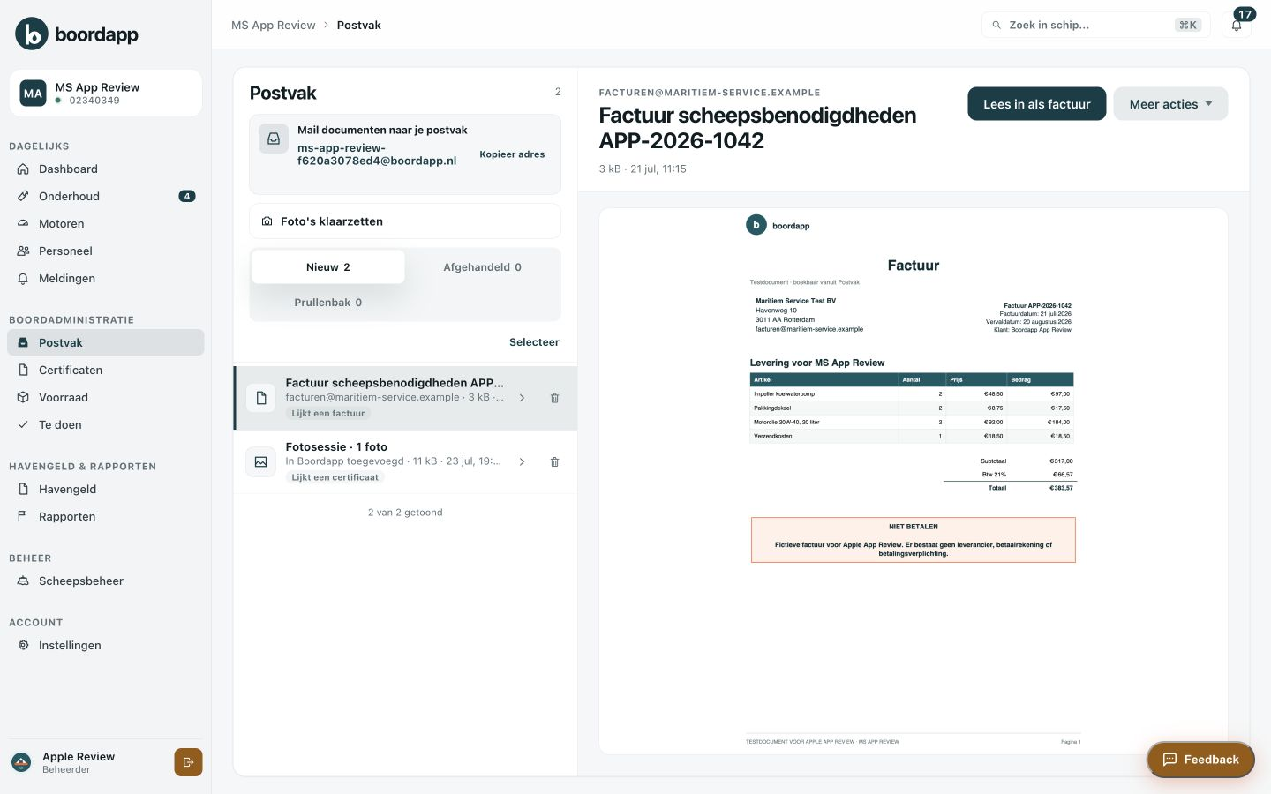Click Selecteer above the list

point(534,342)
